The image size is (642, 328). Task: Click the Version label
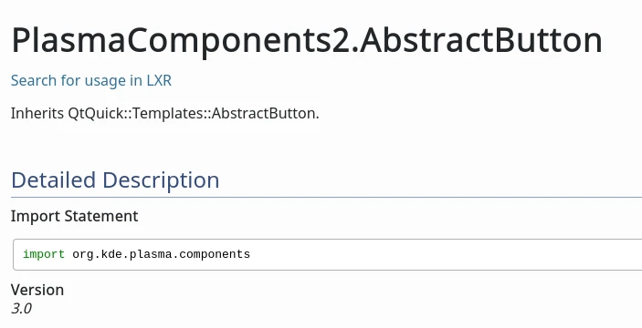click(x=37, y=290)
